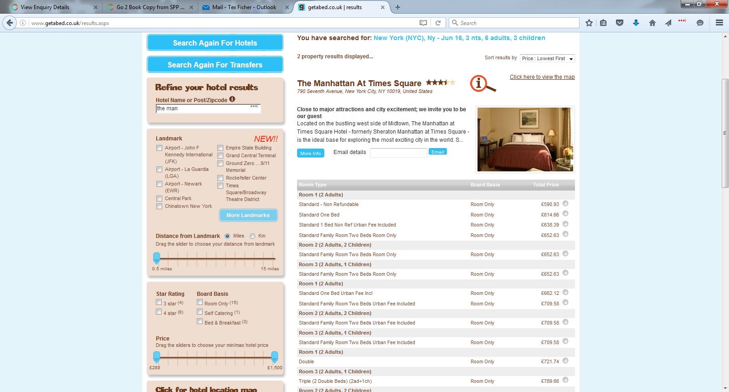The image size is (729, 392).
Task: Focus the Hotel Name or Post/Zipcode field
Action: pyautogui.click(x=208, y=108)
